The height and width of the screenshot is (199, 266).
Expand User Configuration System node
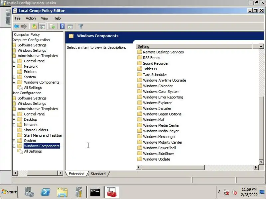14,141
